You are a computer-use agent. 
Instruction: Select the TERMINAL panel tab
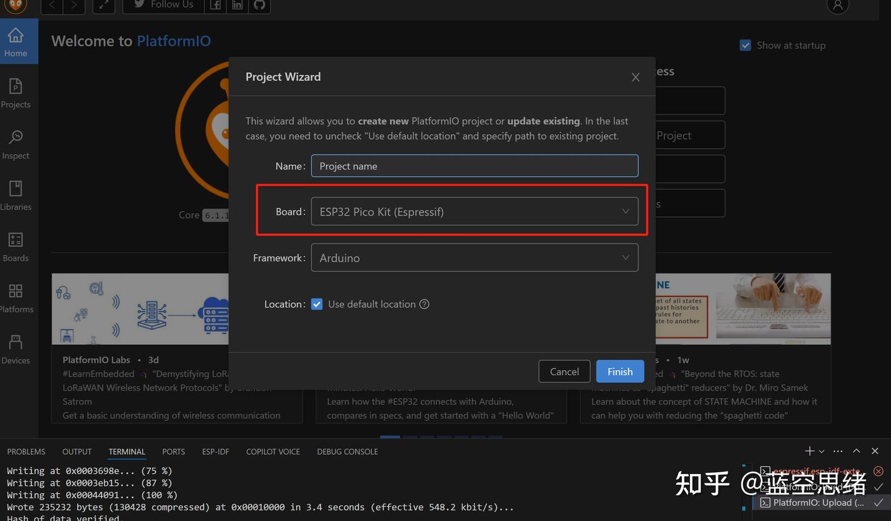127,452
